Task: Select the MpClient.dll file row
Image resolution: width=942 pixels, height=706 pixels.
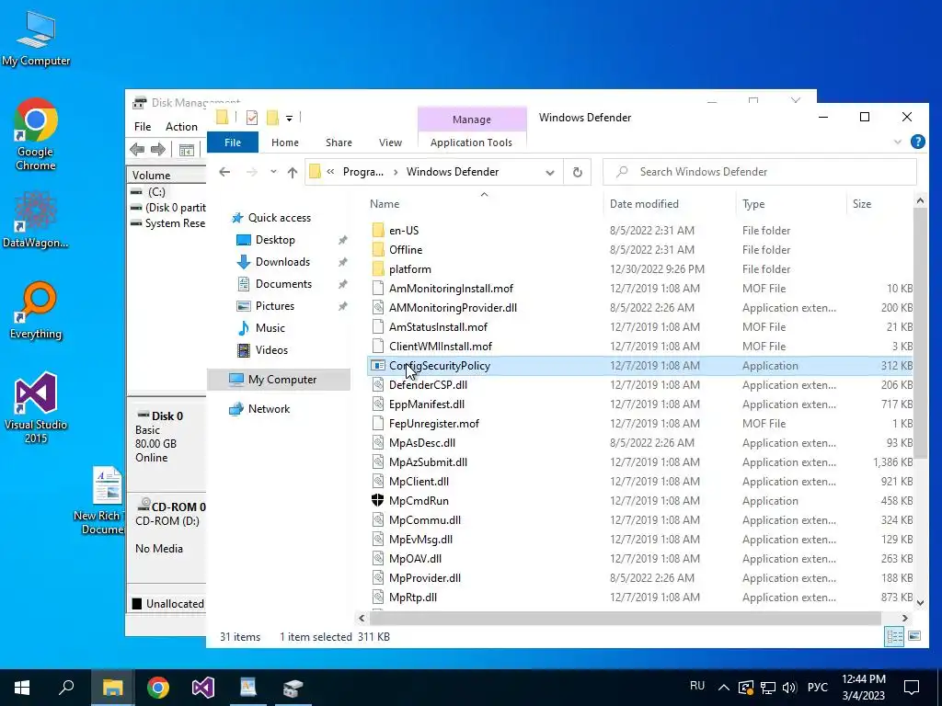Action: point(640,482)
